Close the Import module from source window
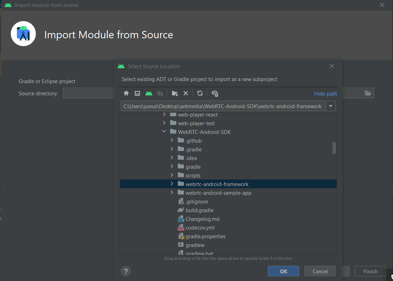This screenshot has height=281, width=393. [382, 5]
